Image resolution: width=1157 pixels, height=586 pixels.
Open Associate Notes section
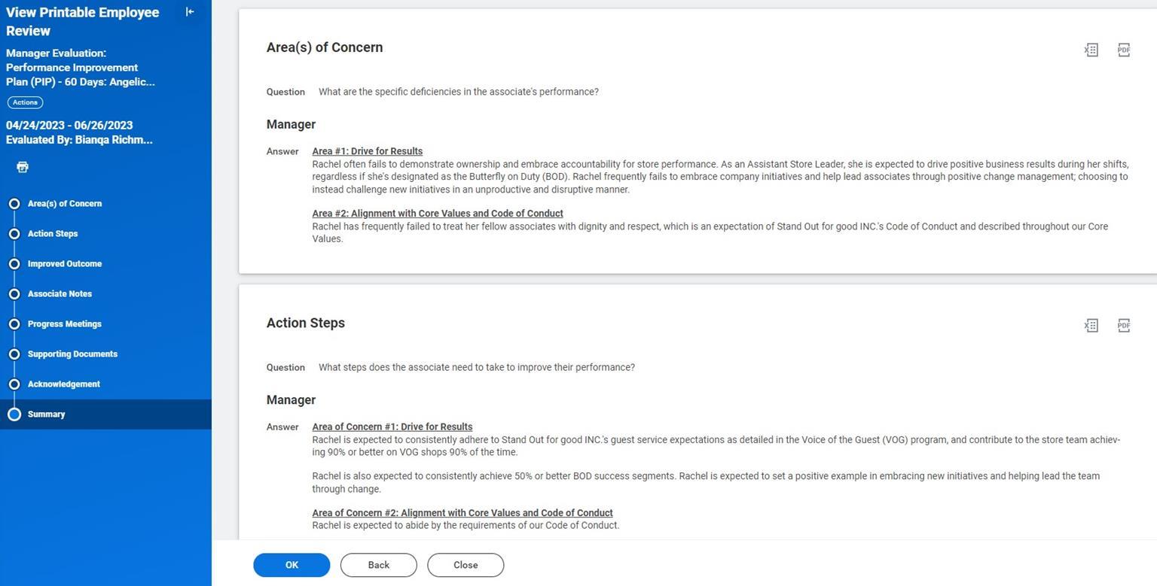(60, 294)
